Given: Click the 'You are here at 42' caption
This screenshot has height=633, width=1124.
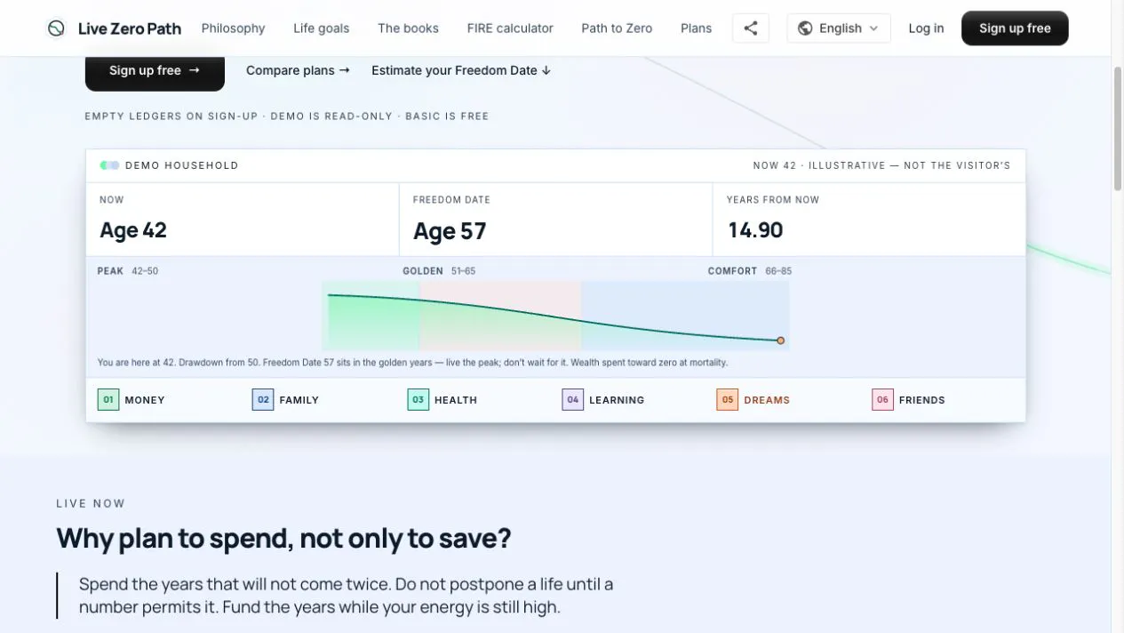Looking at the screenshot, I should click(412, 363).
